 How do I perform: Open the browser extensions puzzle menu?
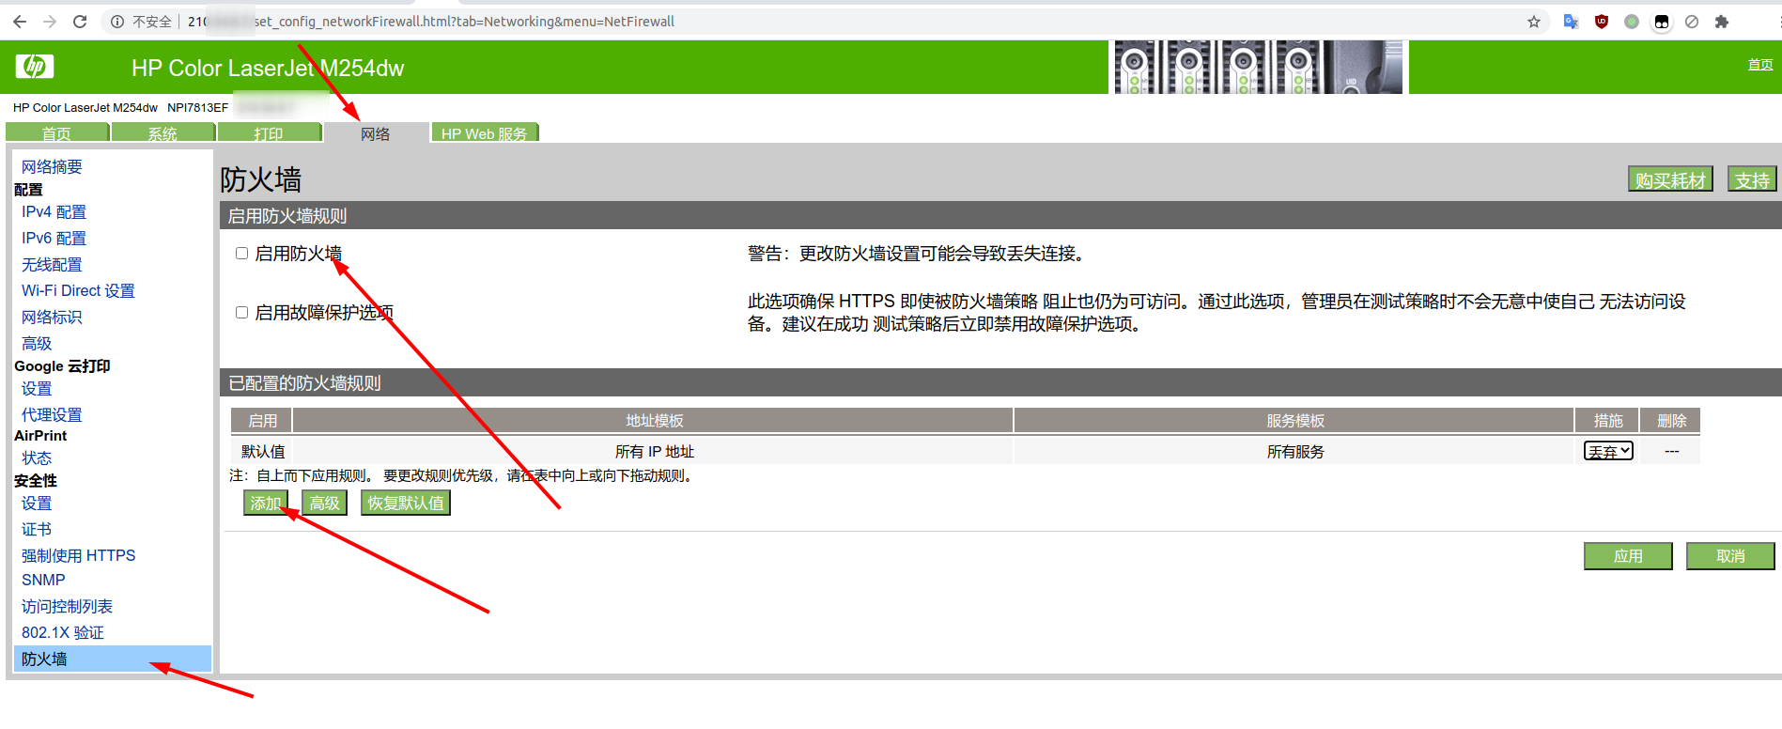(x=1722, y=22)
